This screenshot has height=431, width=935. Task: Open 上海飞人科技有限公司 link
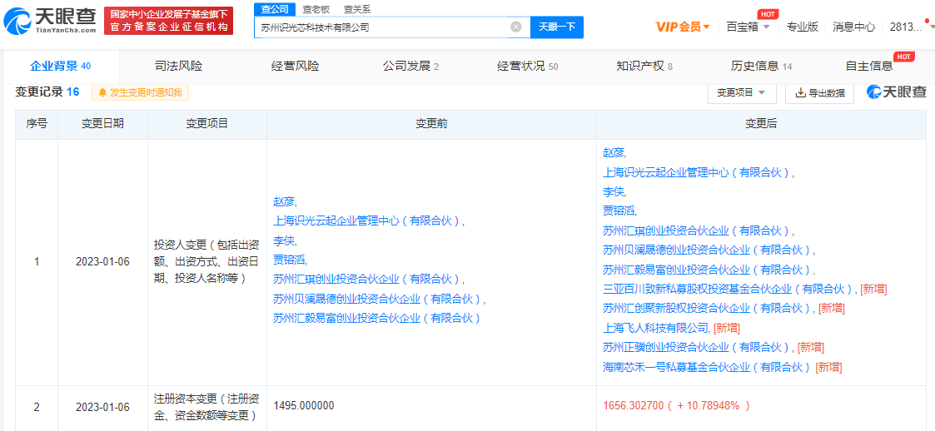point(656,328)
